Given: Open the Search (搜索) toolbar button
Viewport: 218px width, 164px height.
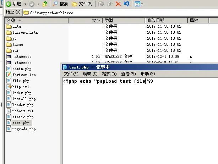Looking at the screenshot, I should (60, 4).
